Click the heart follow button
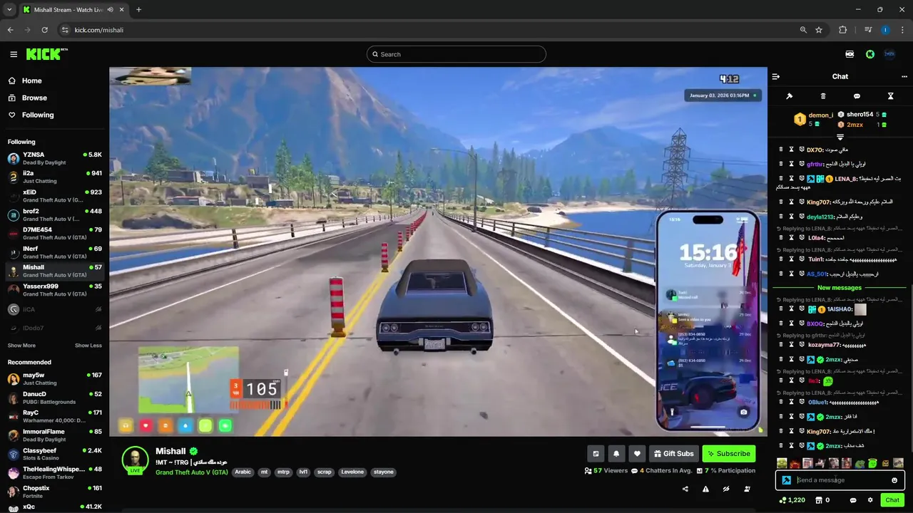The image size is (913, 513). [x=638, y=453]
